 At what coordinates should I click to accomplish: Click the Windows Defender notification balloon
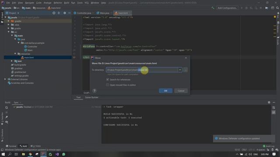tap(244, 139)
